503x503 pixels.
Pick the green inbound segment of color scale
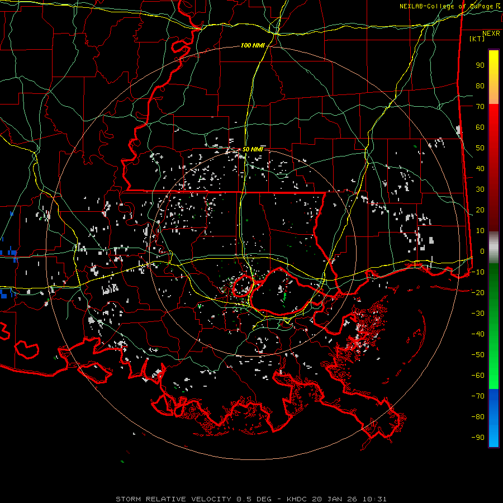pos(493,326)
